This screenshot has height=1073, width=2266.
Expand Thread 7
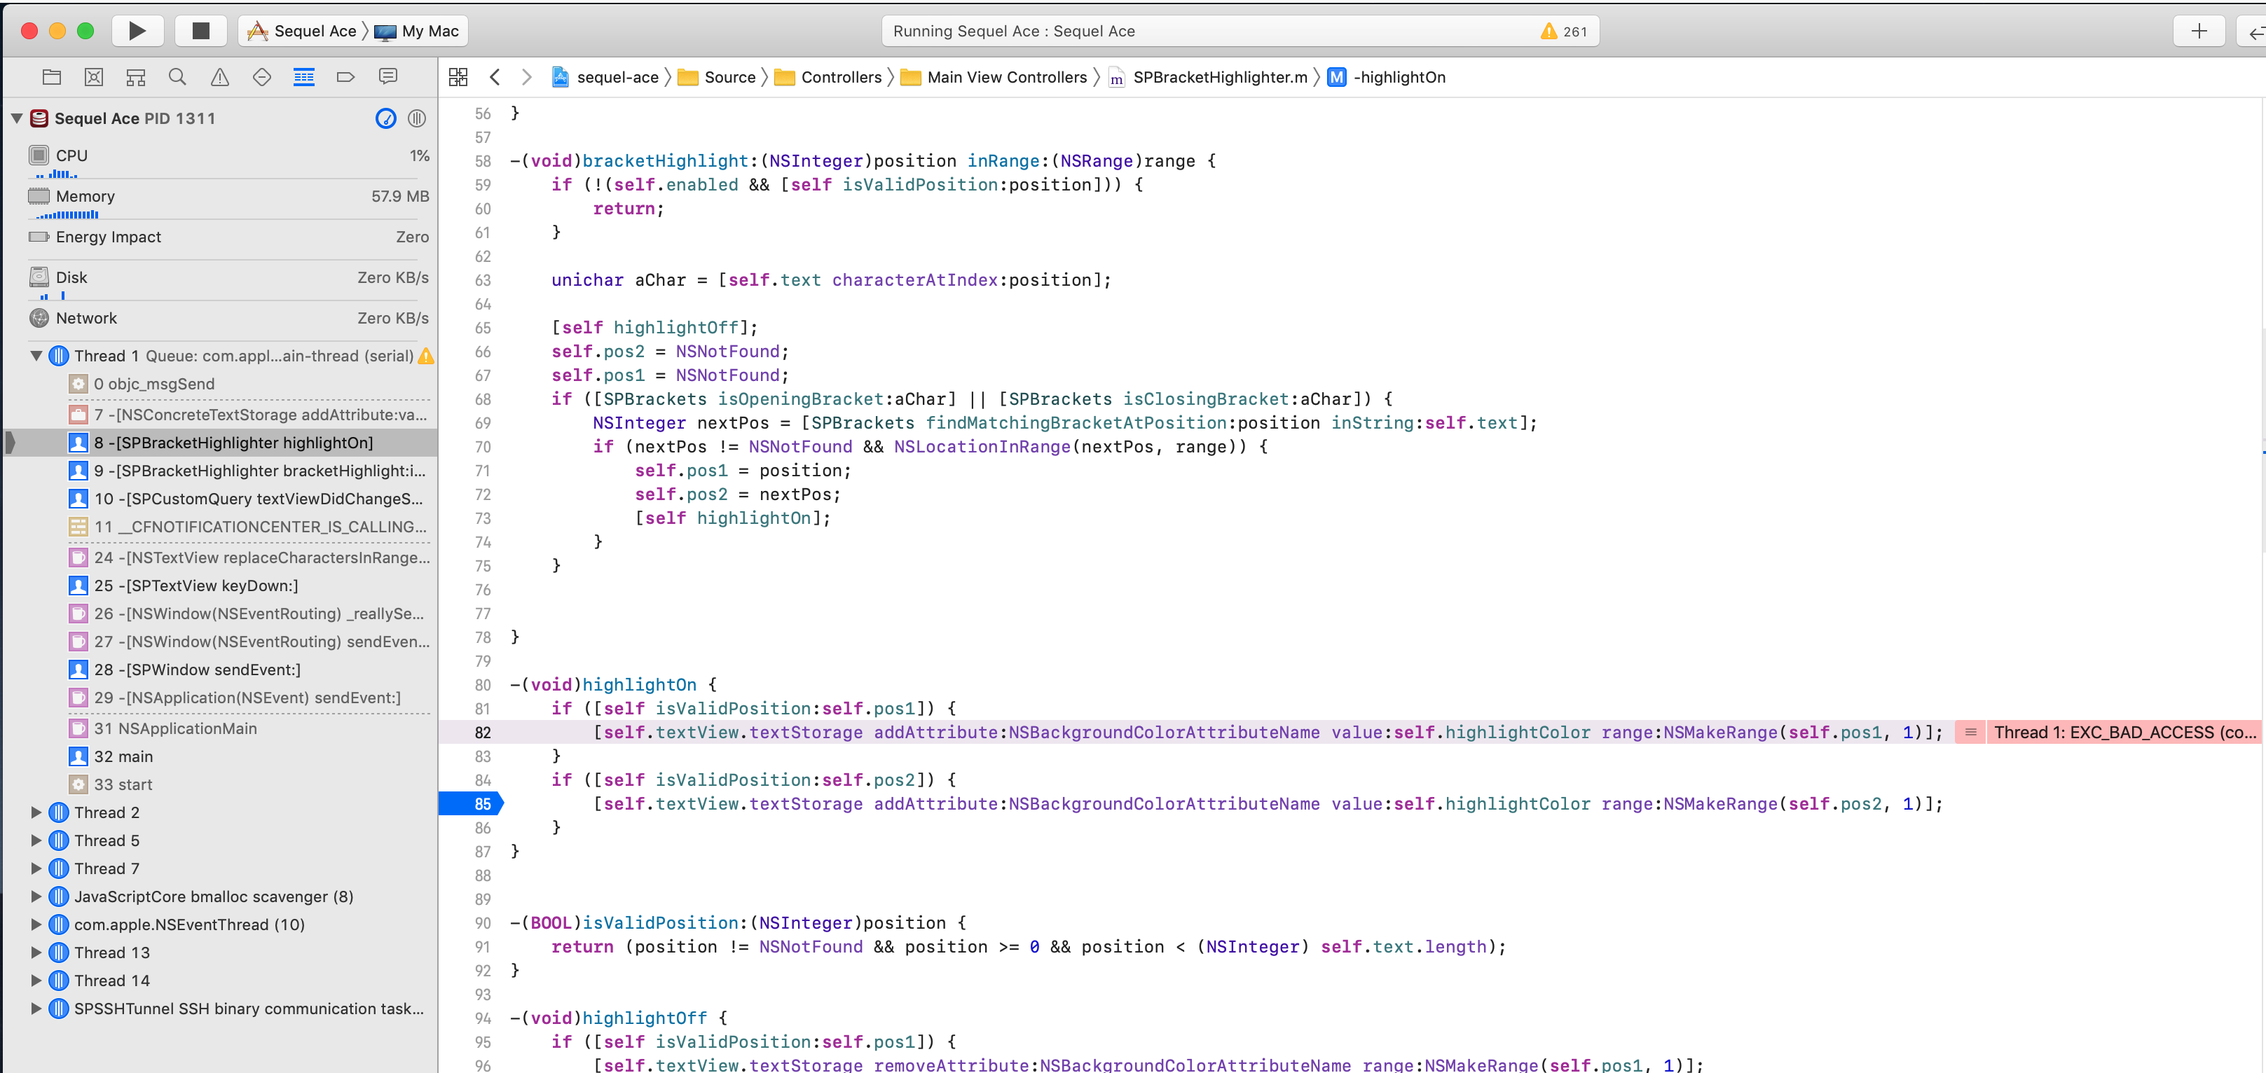pyautogui.click(x=36, y=869)
